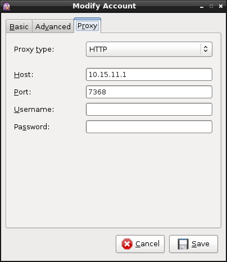Open the Proxy type dropdown showing HTTP

click(149, 49)
